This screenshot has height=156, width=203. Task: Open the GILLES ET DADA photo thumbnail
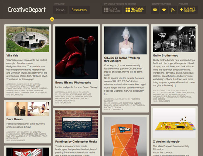[x=125, y=40]
